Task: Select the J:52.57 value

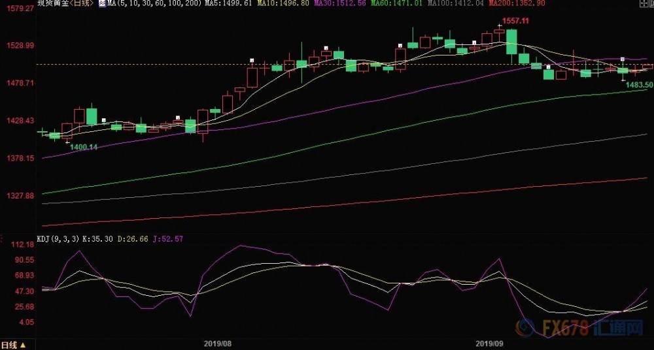Action: (x=168, y=239)
